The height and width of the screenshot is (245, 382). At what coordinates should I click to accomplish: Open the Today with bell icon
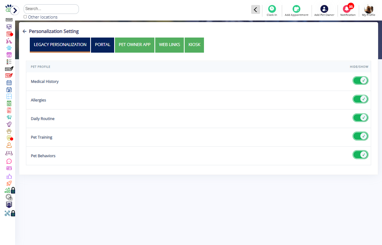click(x=9, y=69)
